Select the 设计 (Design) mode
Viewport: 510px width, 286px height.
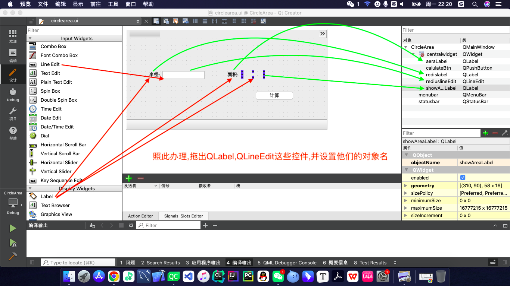point(13,75)
